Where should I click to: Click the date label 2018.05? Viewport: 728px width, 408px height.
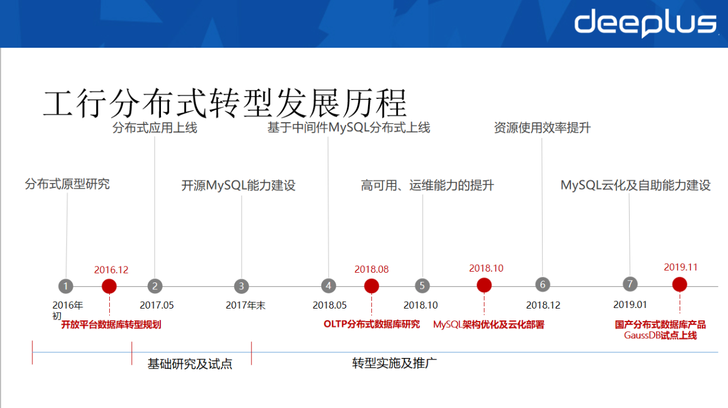[x=330, y=305]
